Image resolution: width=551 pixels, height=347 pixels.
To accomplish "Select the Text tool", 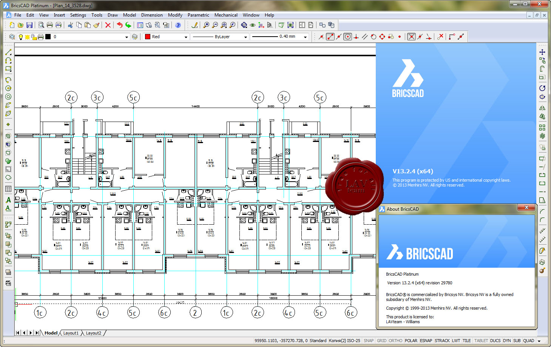I will 8,200.
